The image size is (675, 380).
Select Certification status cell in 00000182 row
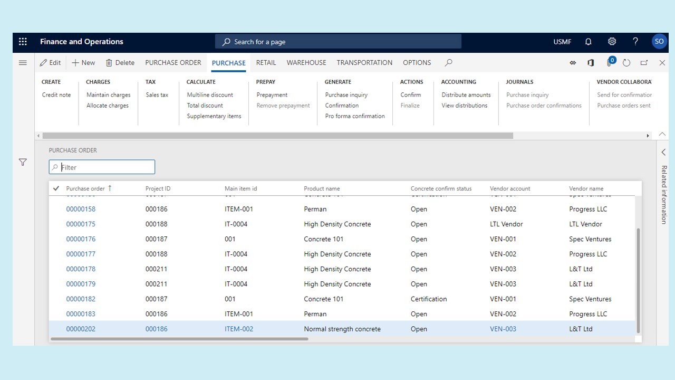[x=429, y=299]
